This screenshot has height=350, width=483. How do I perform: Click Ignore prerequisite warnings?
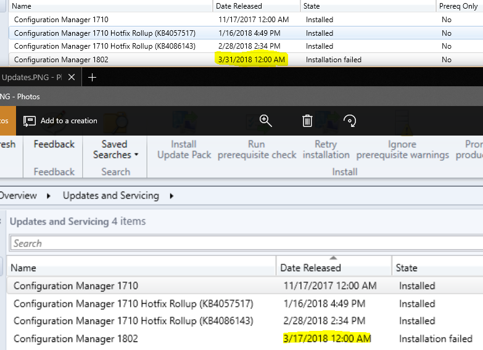tap(402, 149)
